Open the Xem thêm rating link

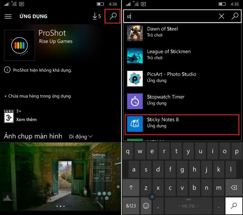[26, 119]
